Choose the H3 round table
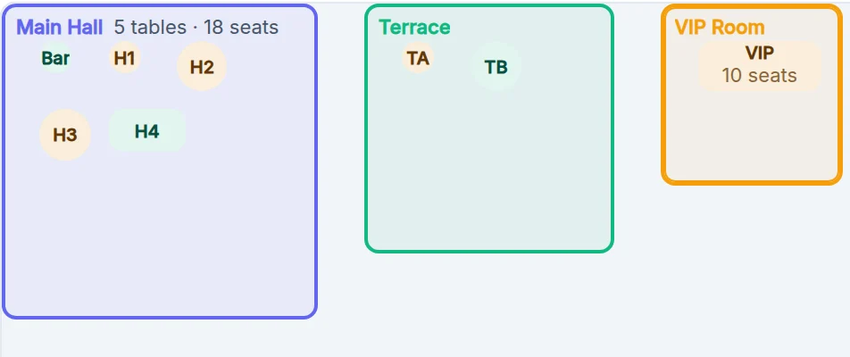The image size is (850, 357). tap(65, 135)
